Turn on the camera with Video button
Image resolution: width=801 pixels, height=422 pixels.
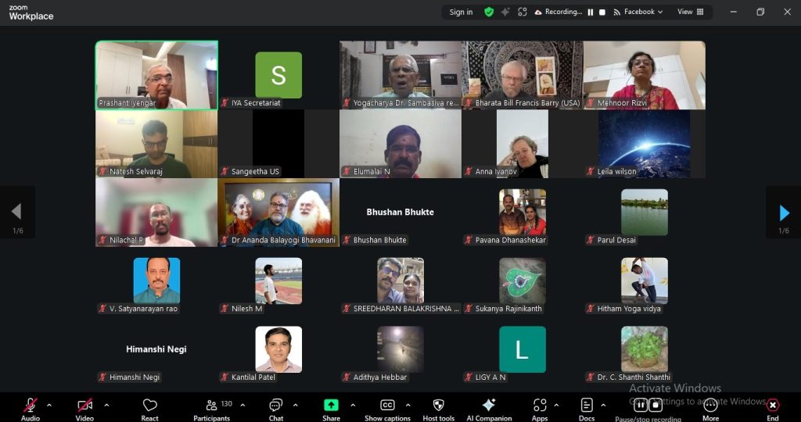(x=84, y=406)
